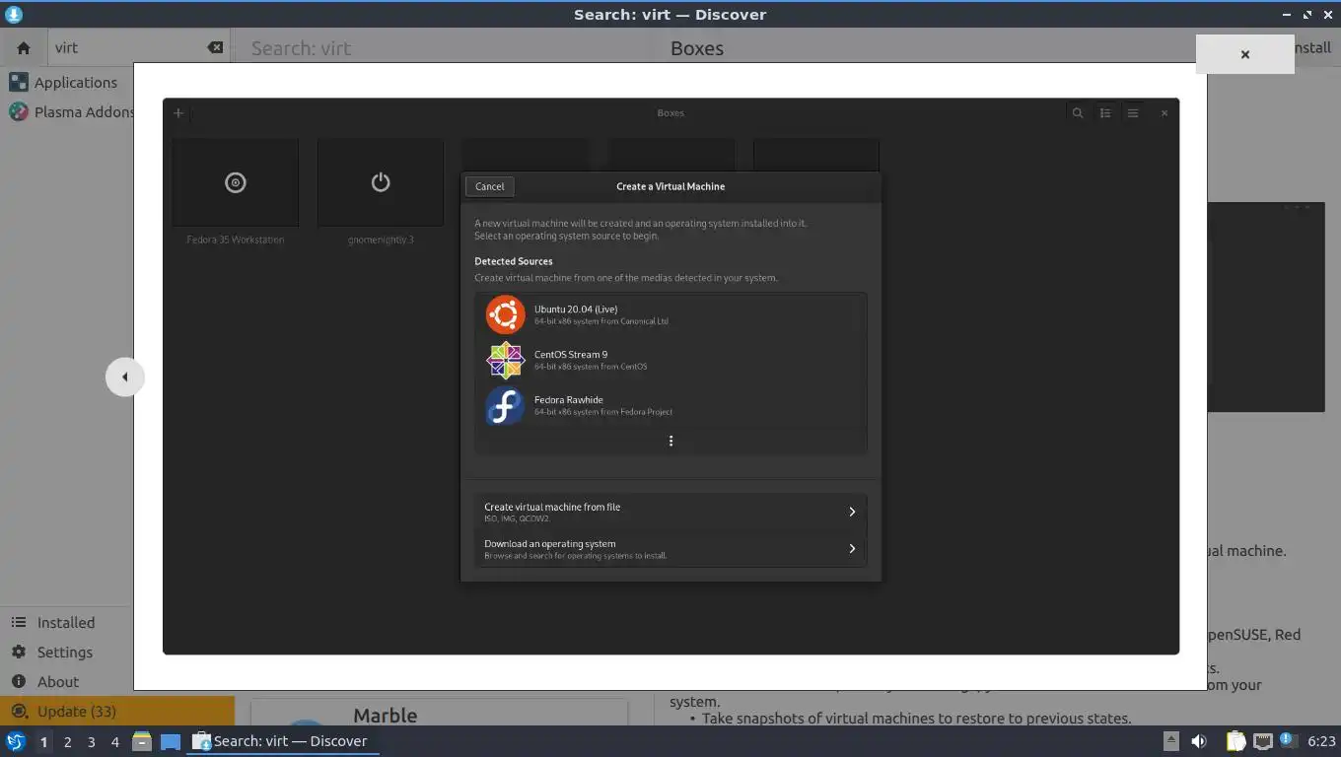This screenshot has height=757, width=1341.
Task: Click the Discover window icon in title bar
Action: (14, 14)
